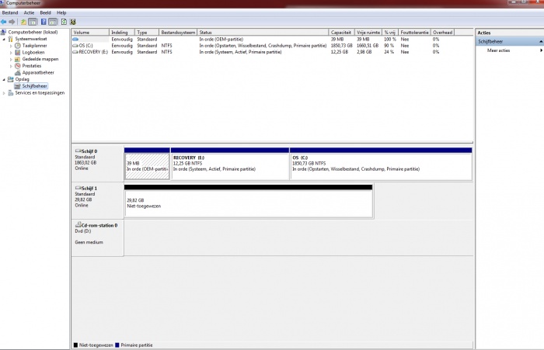Open the Actie menu

pos(29,12)
